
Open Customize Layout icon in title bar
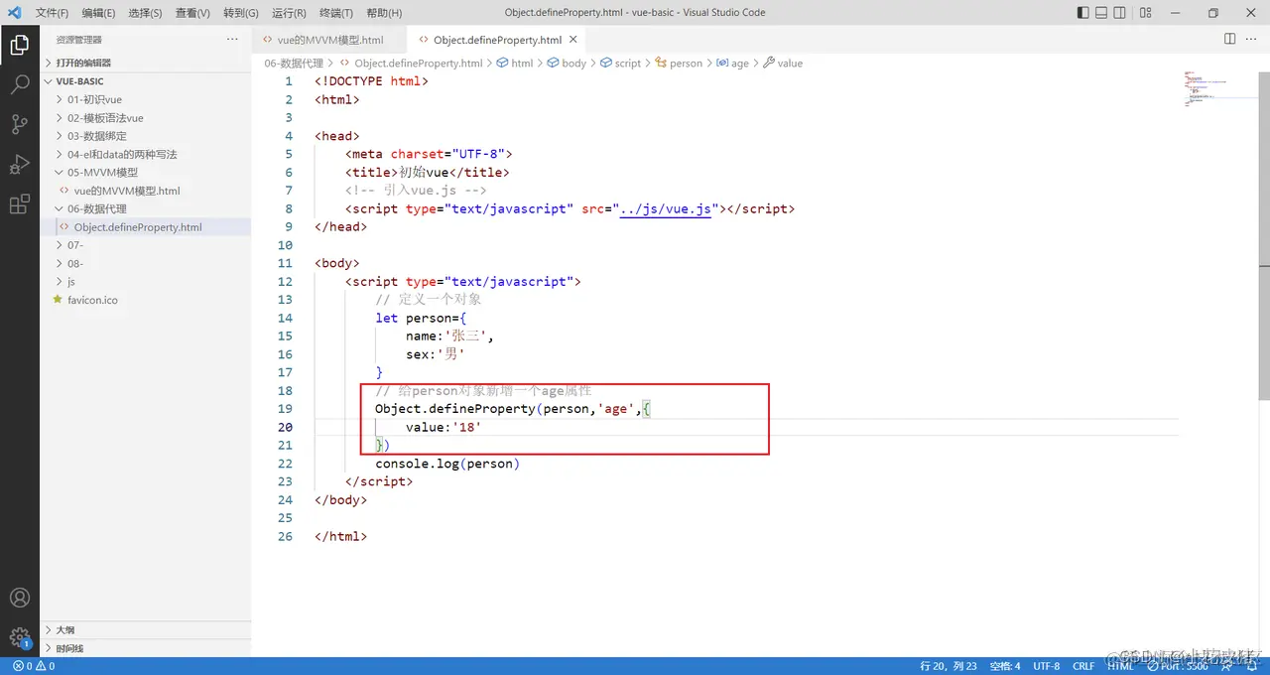point(1146,13)
